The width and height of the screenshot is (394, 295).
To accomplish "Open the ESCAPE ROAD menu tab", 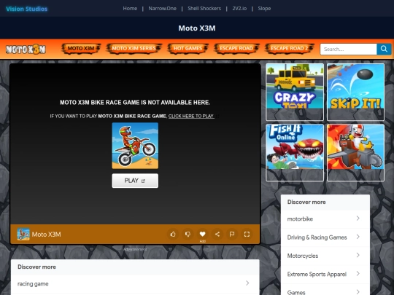I will (x=236, y=48).
